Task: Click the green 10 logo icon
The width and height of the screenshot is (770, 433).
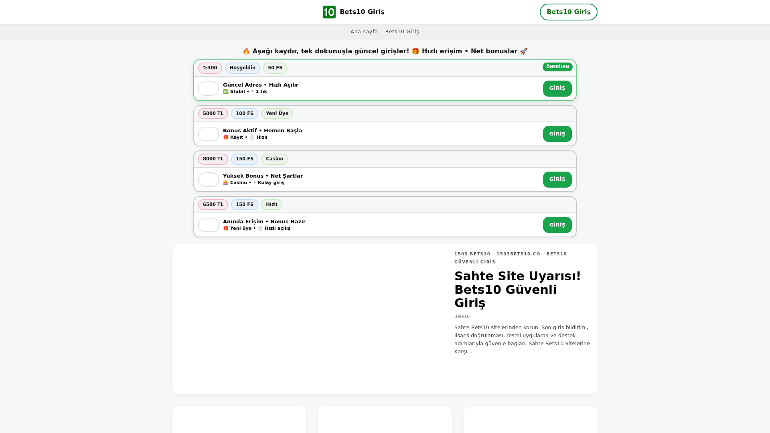Action: (329, 12)
